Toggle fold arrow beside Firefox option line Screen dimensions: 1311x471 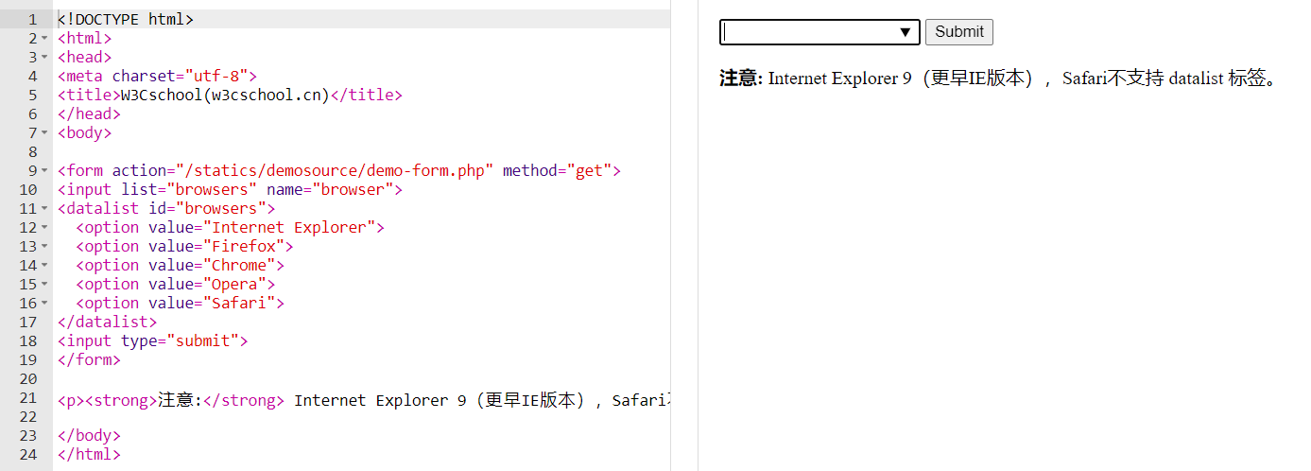click(44, 247)
